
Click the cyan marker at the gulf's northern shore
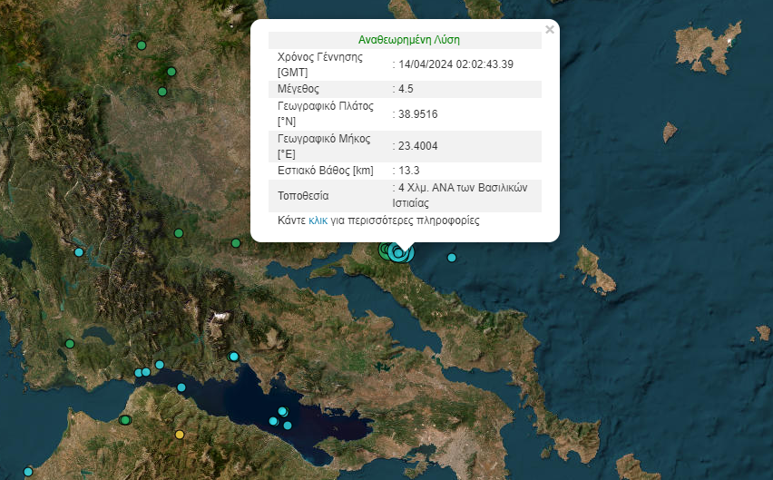[x=234, y=357]
